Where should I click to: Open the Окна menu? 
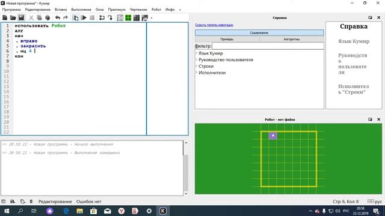pos(99,10)
